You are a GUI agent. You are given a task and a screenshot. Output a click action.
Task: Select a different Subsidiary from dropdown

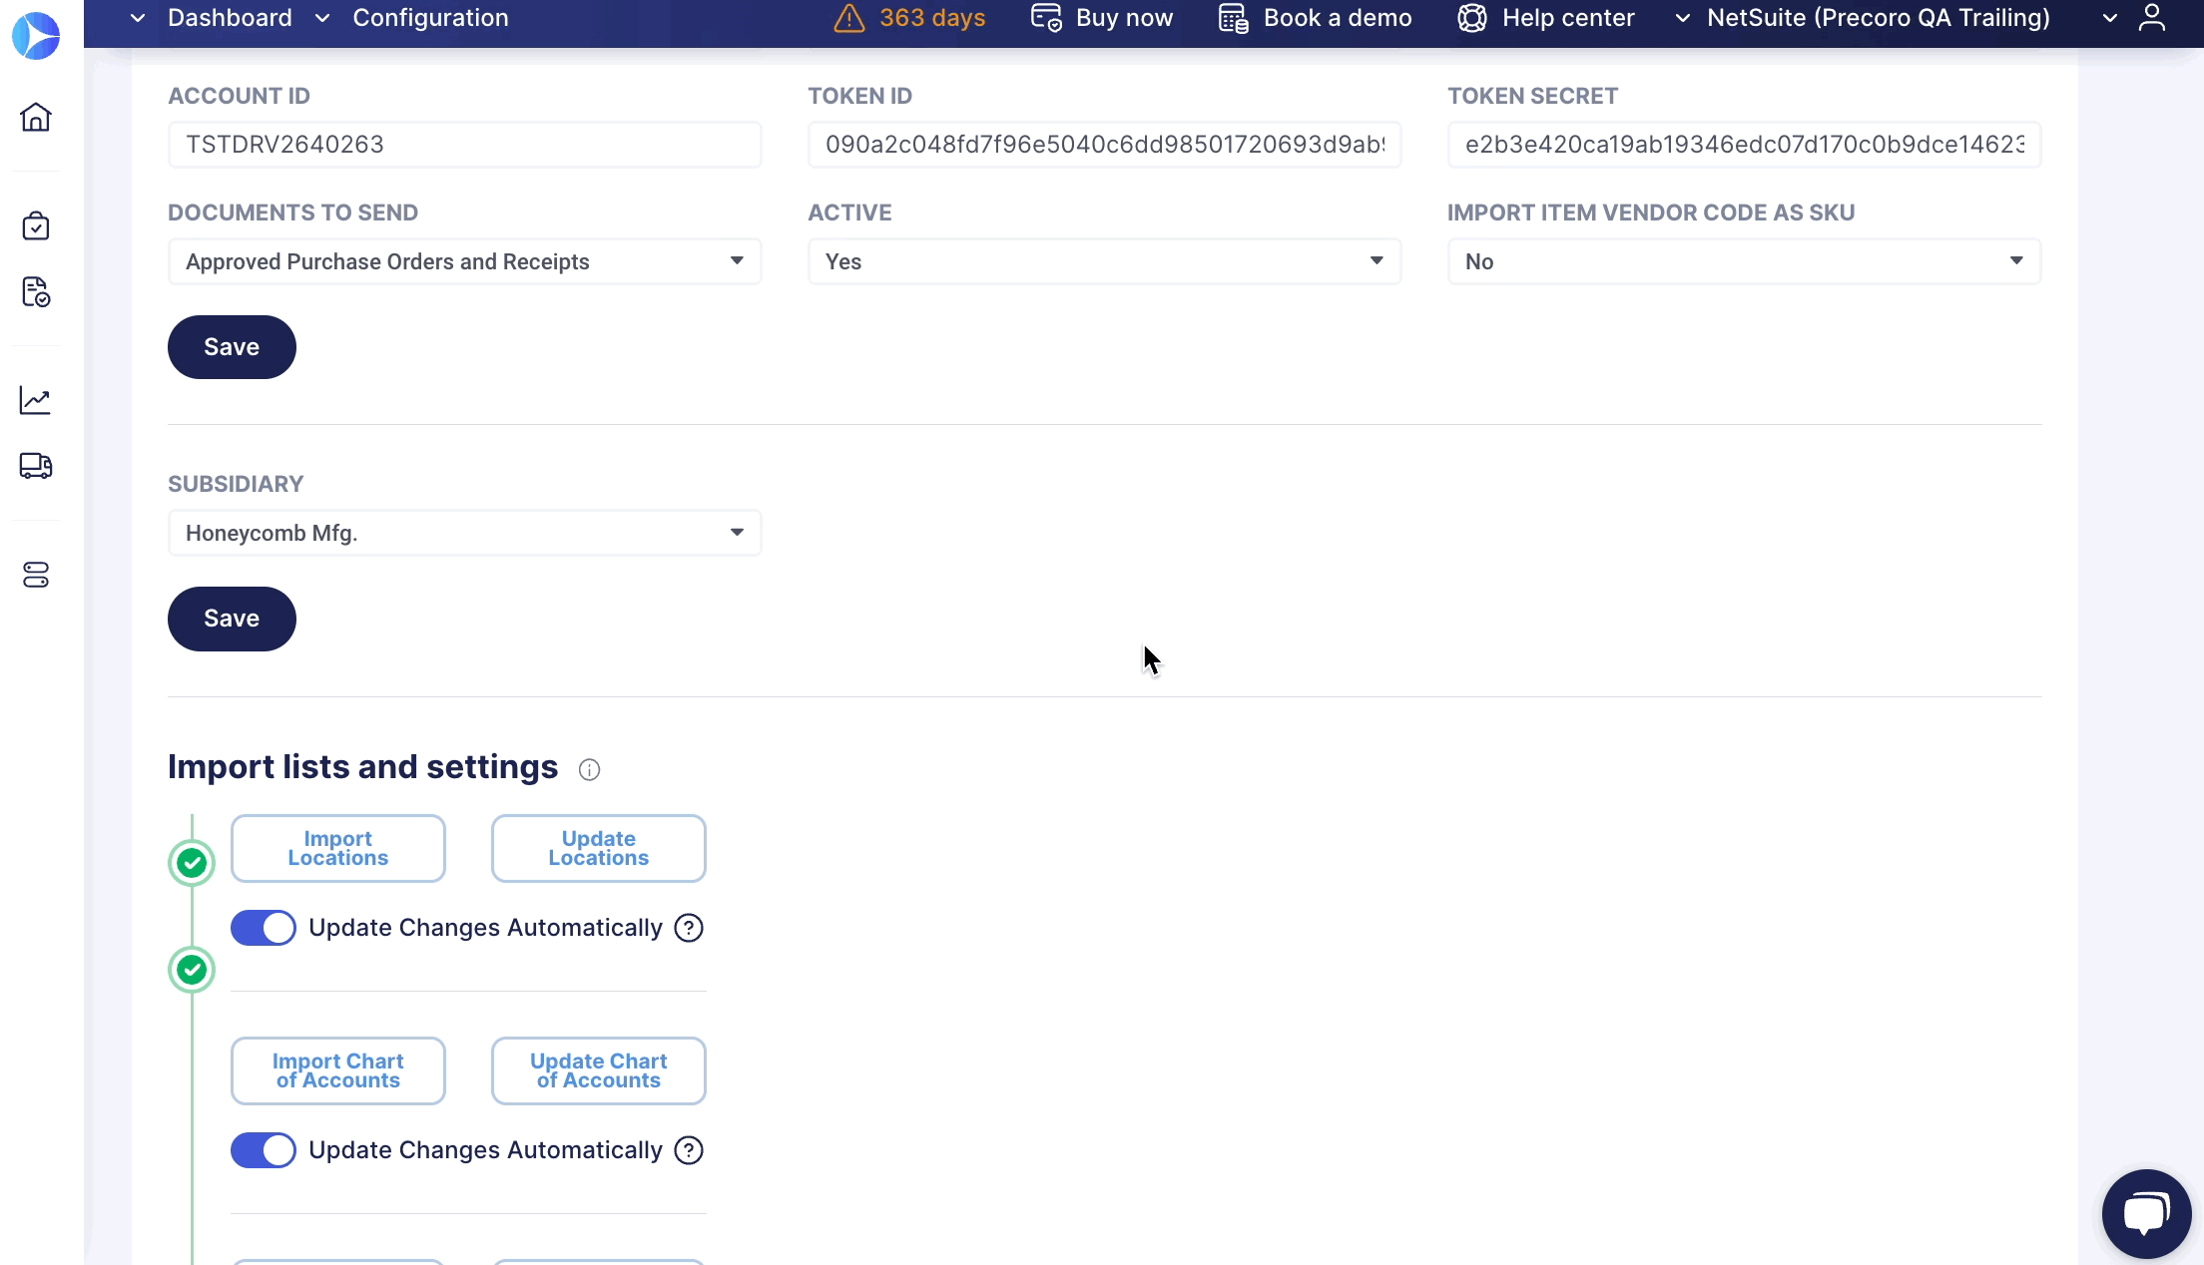tap(463, 531)
